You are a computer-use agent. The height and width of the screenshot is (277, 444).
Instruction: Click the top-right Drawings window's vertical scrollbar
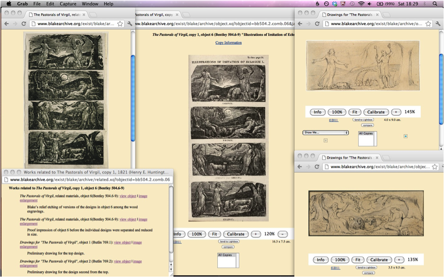[x=441, y=89]
